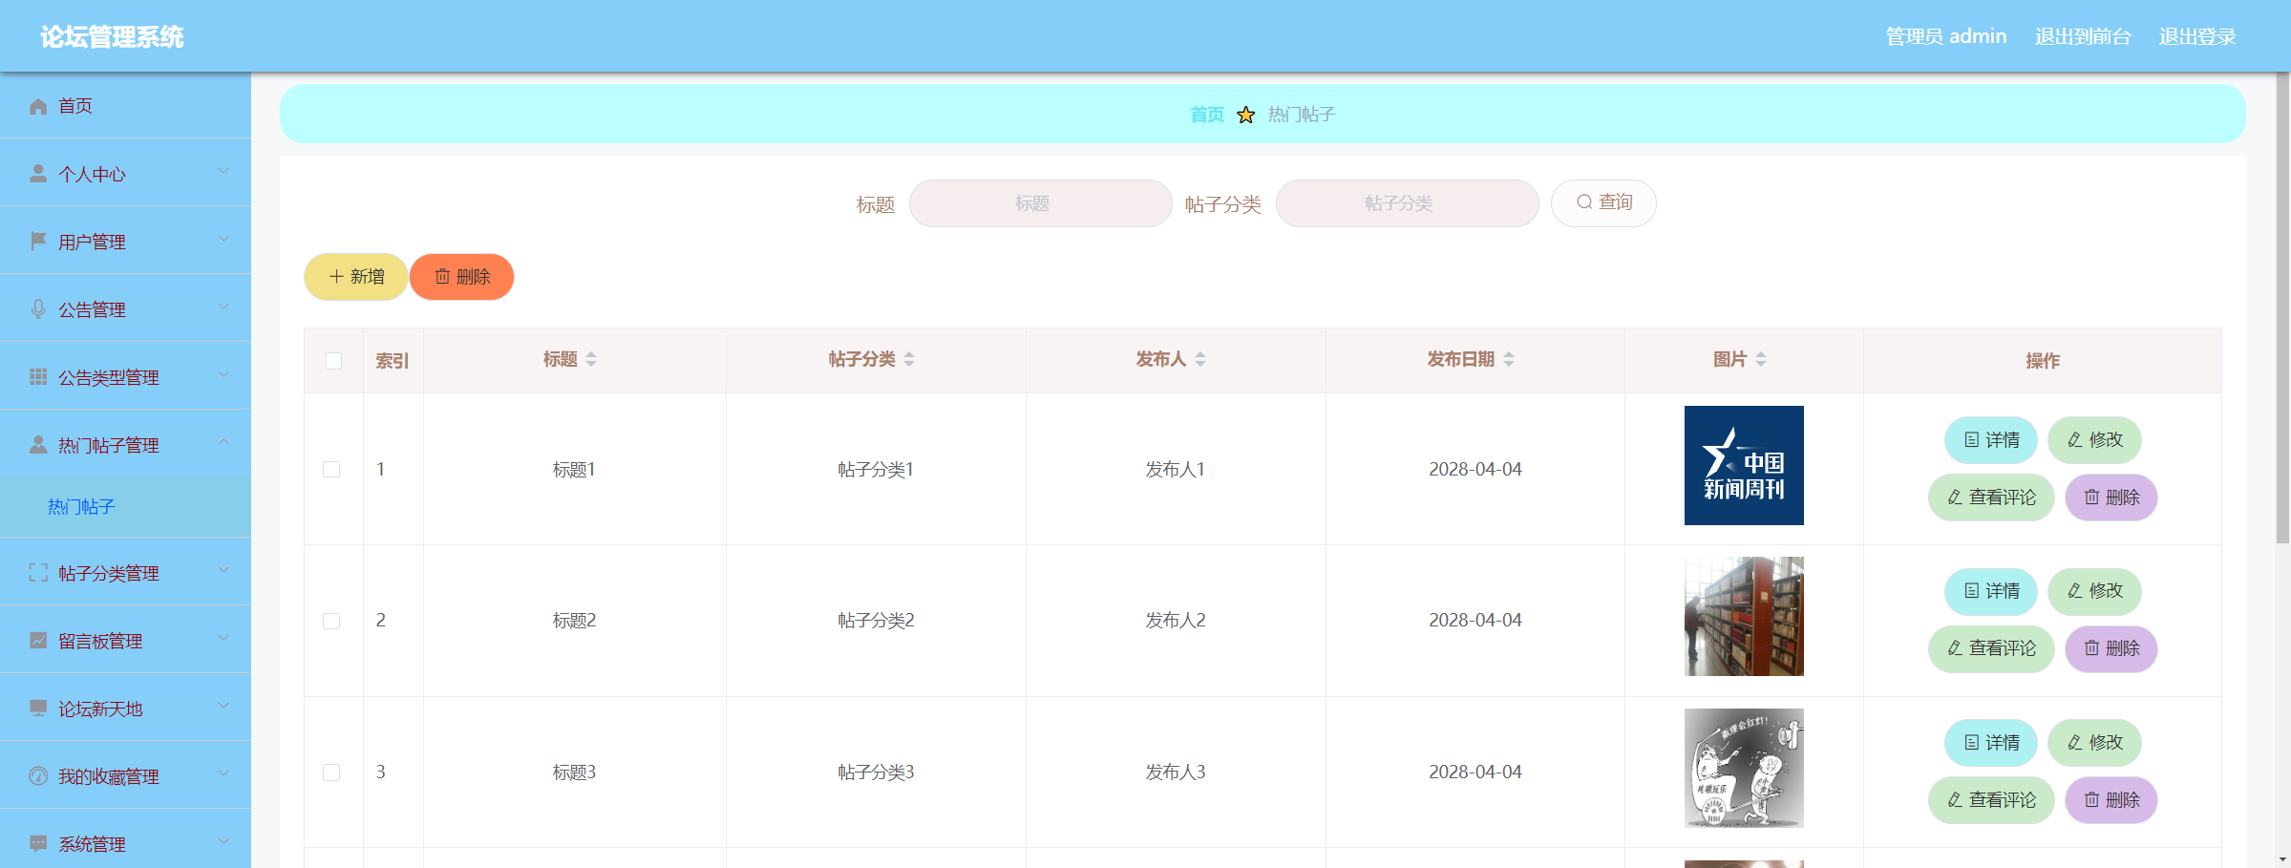Viewport: 2291px width, 868px height.
Task: Click the star icon in the breadcrumb bar
Action: [x=1245, y=115]
